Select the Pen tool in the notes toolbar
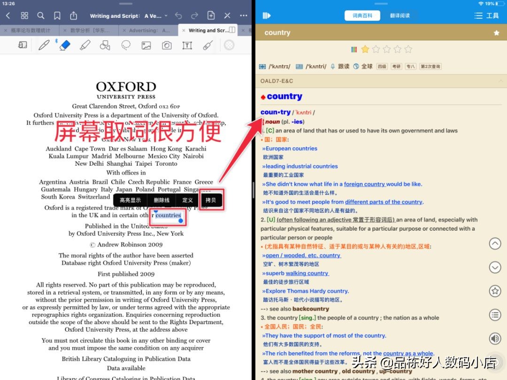This screenshot has height=380, width=507. pos(44,45)
